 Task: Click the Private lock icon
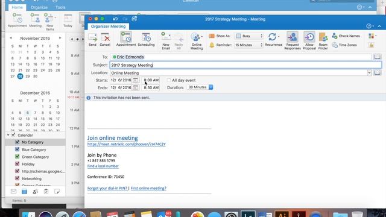pos(372,45)
